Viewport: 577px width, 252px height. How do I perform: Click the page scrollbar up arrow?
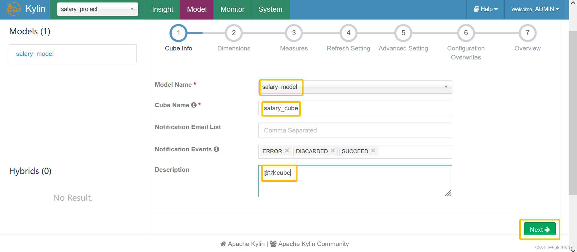coord(573,3)
